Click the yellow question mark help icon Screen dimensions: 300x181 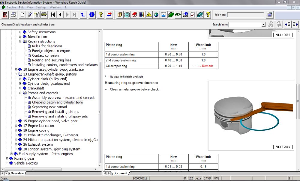pos(101,15)
